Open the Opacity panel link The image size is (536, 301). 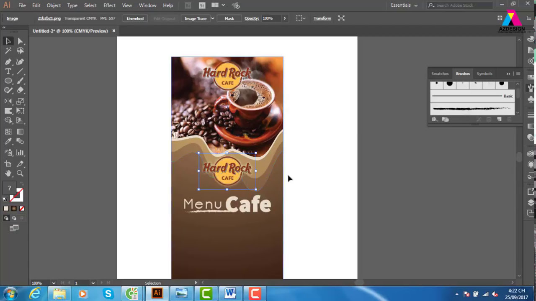pyautogui.click(x=251, y=18)
